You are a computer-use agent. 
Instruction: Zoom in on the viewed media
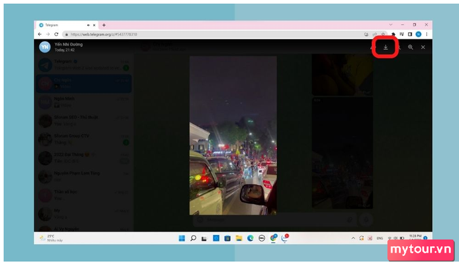(x=410, y=47)
